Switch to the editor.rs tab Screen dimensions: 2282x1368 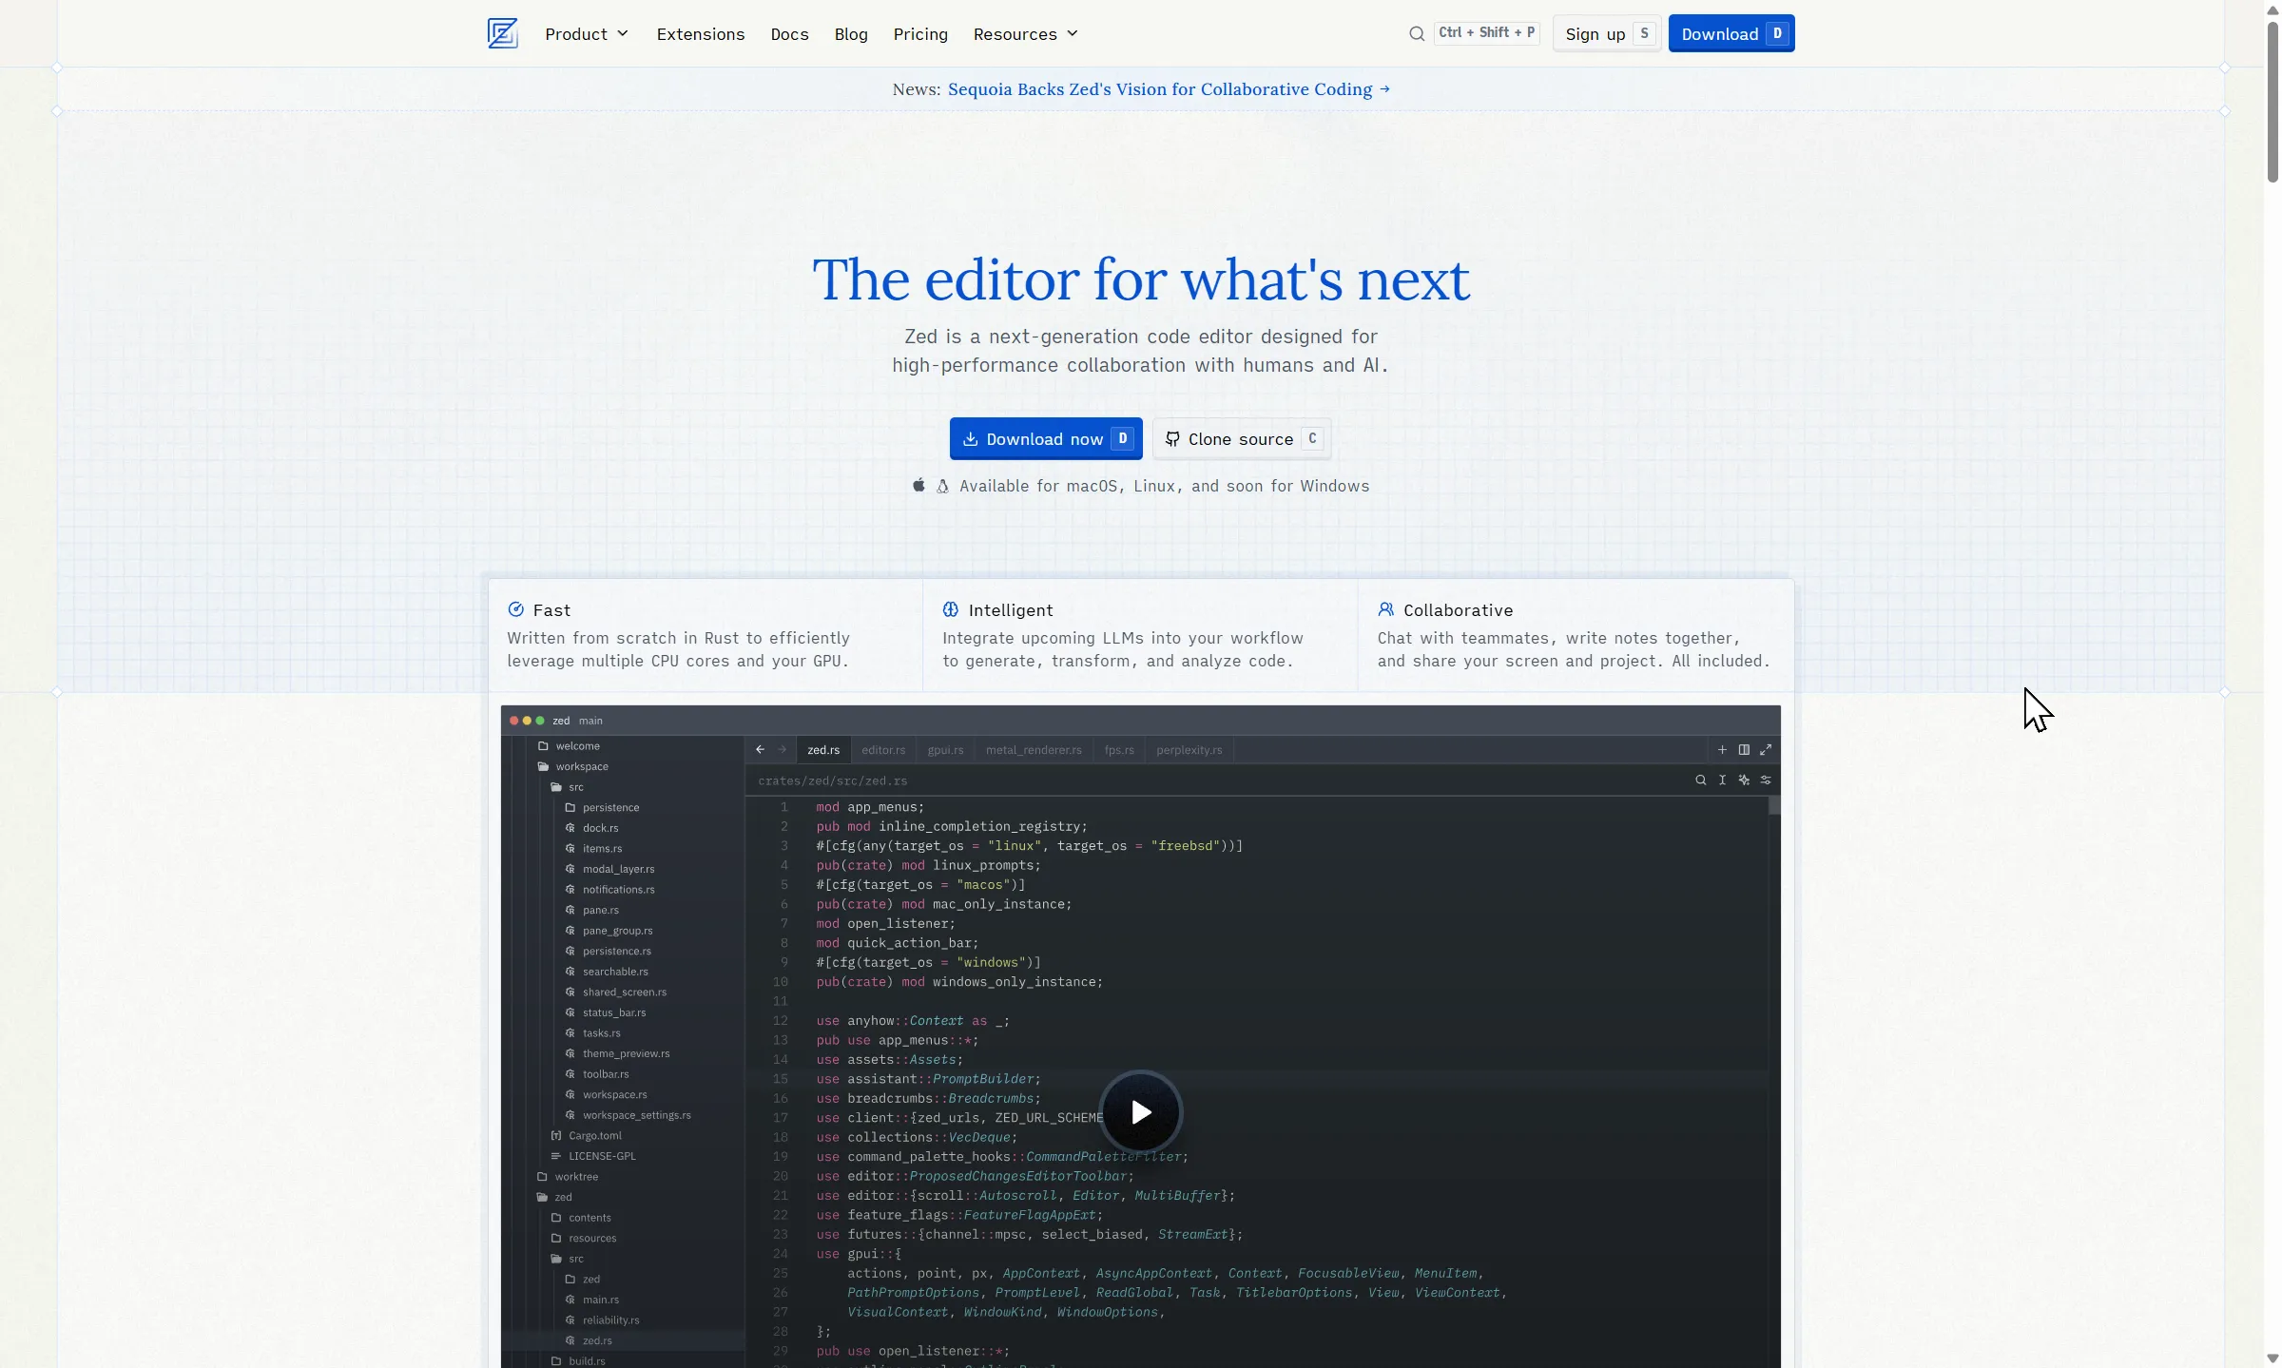coord(883,750)
